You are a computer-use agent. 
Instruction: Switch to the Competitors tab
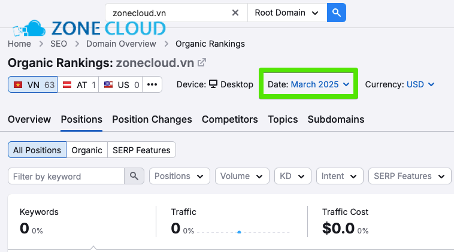(230, 120)
